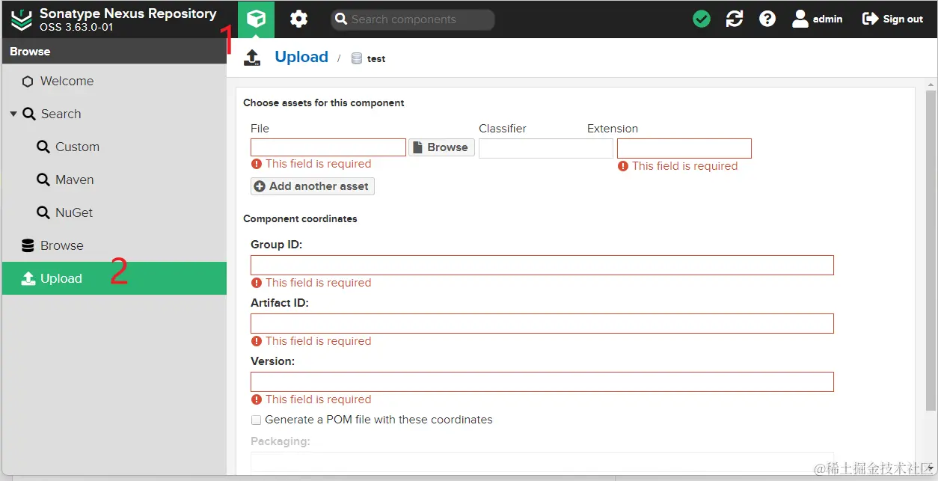The image size is (938, 481).
Task: Focus the Group ID input field
Action: click(x=542, y=265)
